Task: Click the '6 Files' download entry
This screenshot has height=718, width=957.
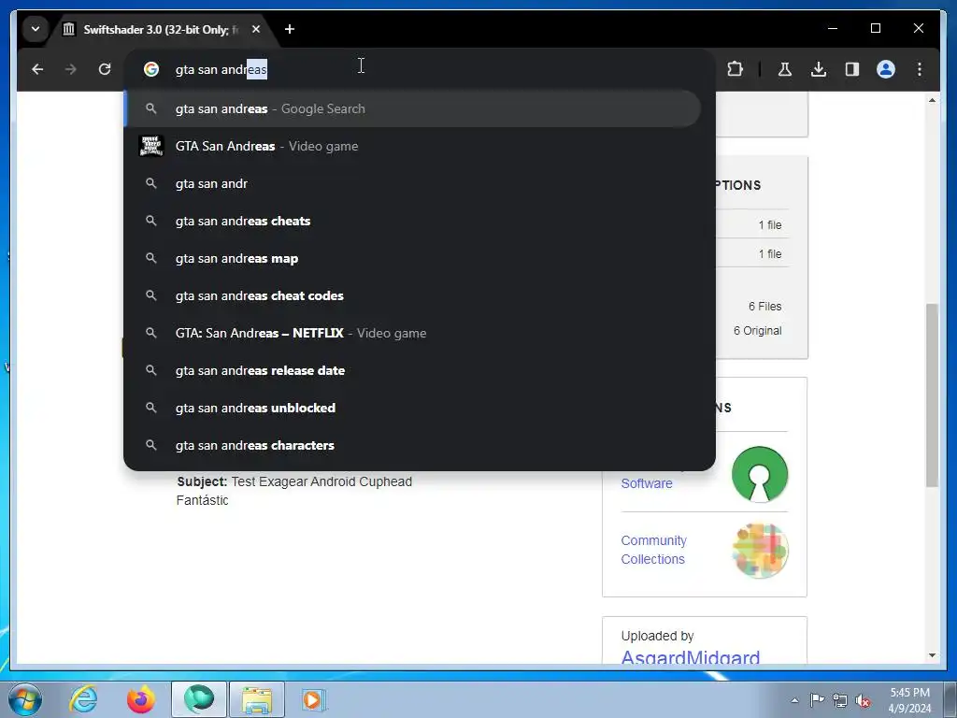Action: click(x=764, y=307)
